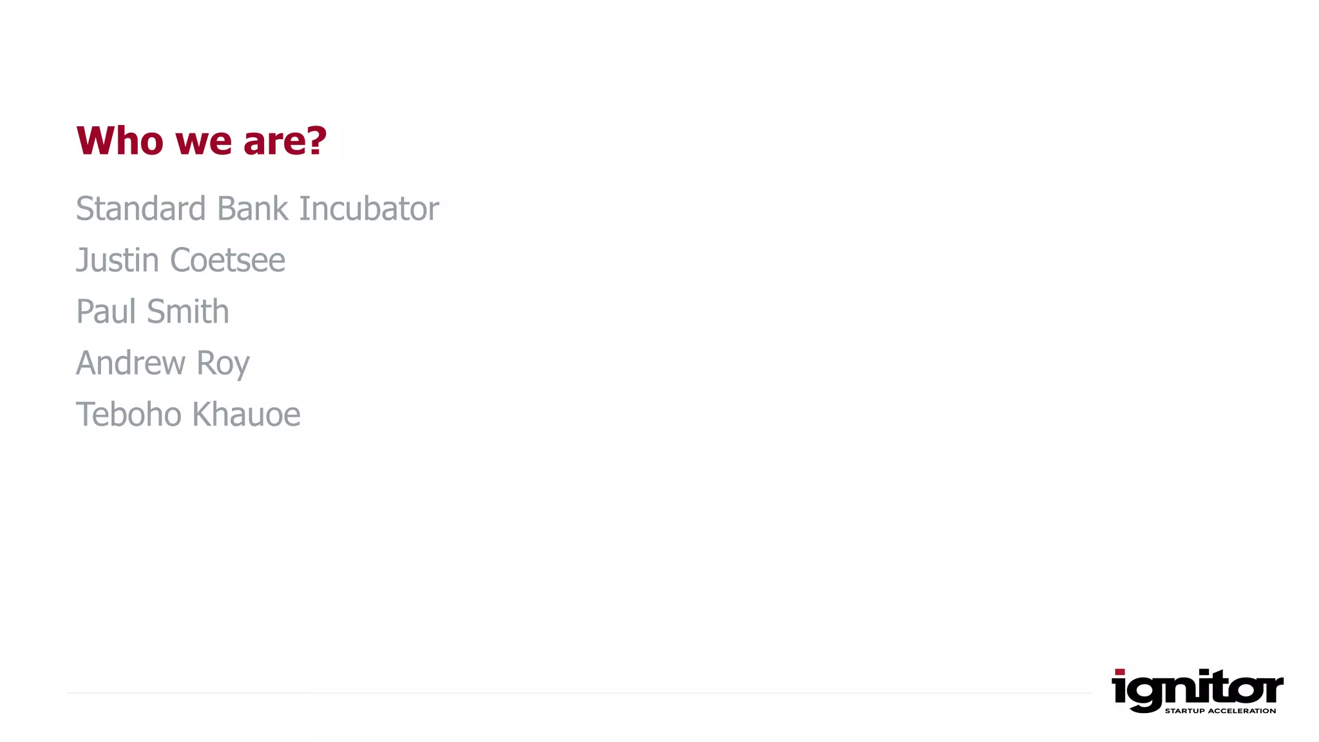Select the first name 'Andrew'
The image size is (1319, 742).
coord(131,363)
